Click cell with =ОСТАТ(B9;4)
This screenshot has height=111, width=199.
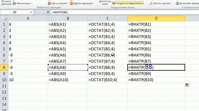pyautogui.click(x=108, y=74)
